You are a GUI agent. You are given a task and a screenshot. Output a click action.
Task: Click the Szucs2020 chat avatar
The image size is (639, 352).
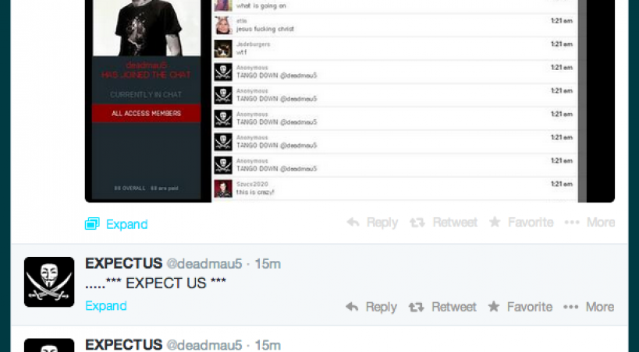pyautogui.click(x=223, y=188)
